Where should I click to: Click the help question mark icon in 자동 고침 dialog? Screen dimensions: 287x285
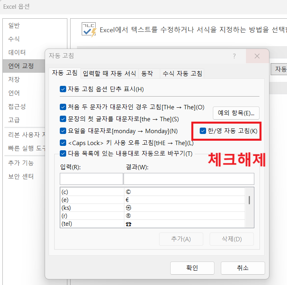[234, 56]
